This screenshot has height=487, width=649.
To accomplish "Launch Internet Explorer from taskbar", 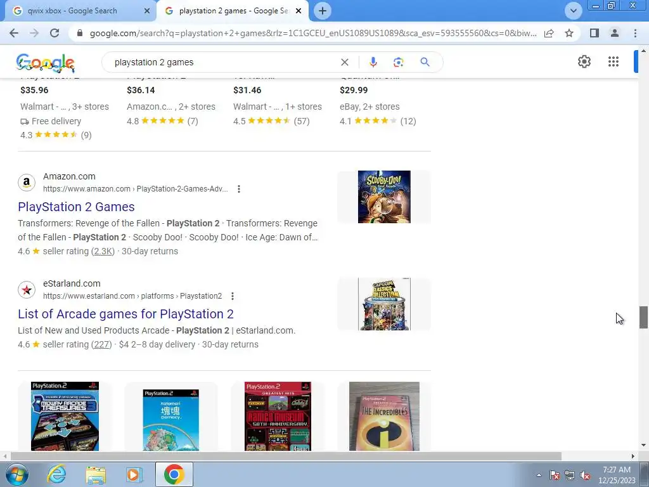I will point(56,474).
